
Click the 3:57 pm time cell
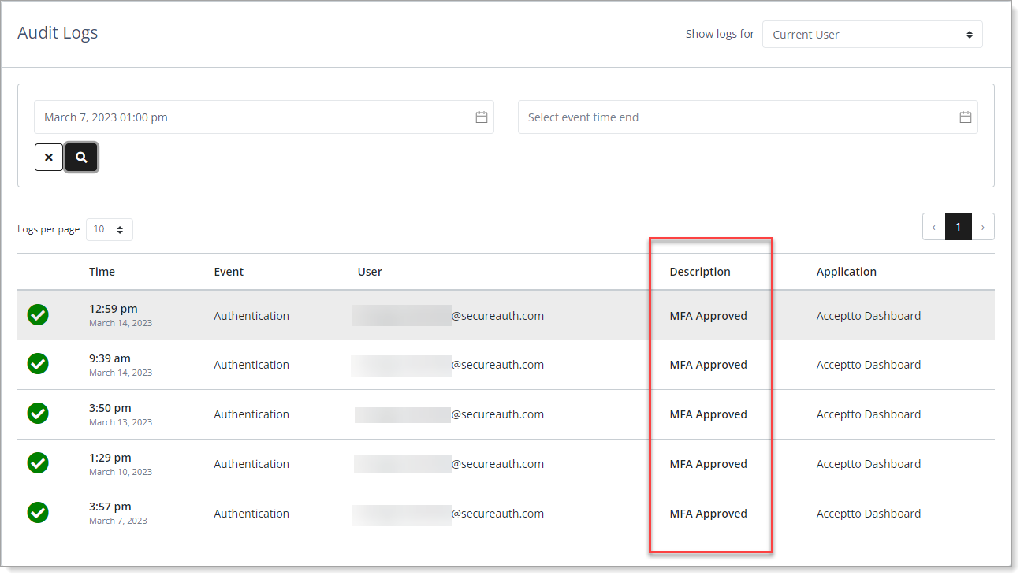118,513
